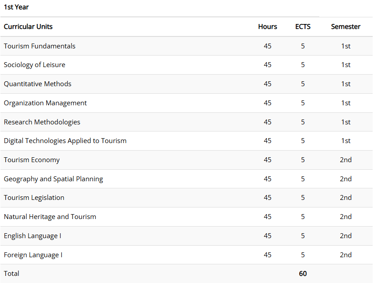Image resolution: width=374 pixels, height=283 pixels.
Task: Click the Hours column header
Action: click(267, 27)
